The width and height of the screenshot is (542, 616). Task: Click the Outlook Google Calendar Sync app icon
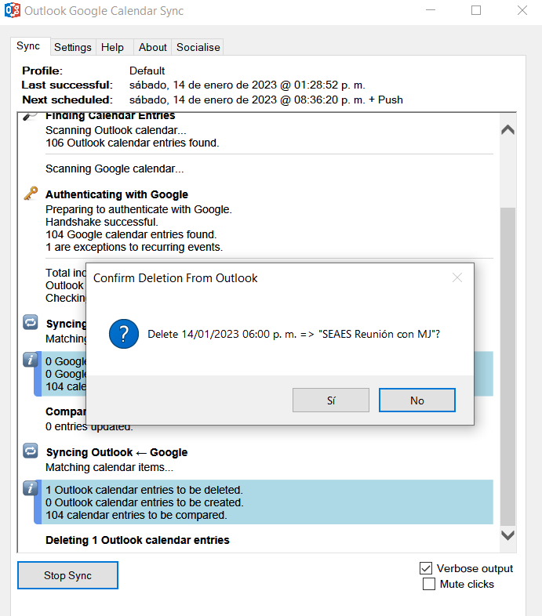click(13, 10)
